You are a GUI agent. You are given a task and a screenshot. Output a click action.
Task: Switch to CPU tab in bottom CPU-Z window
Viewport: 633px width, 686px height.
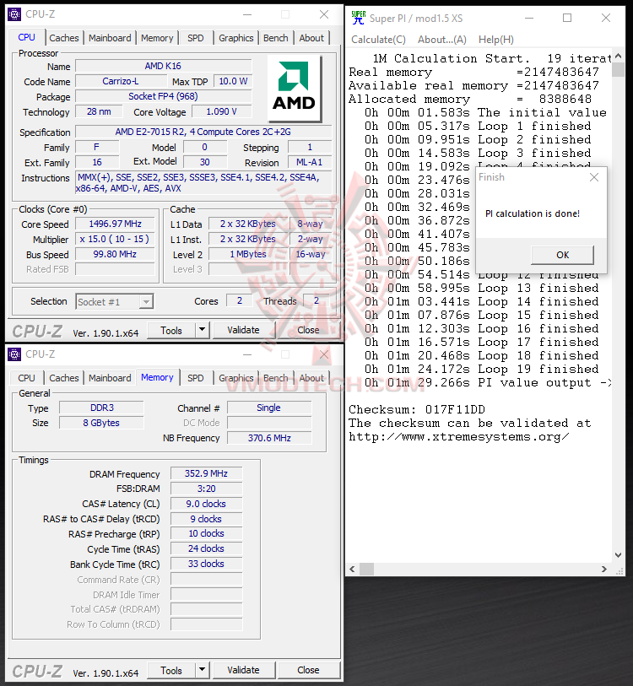point(27,378)
